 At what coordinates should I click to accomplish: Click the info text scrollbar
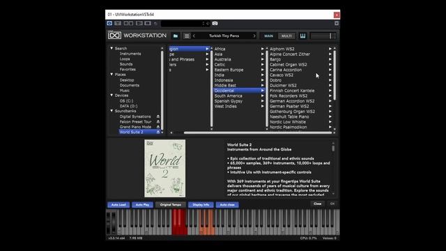[x=333, y=149]
